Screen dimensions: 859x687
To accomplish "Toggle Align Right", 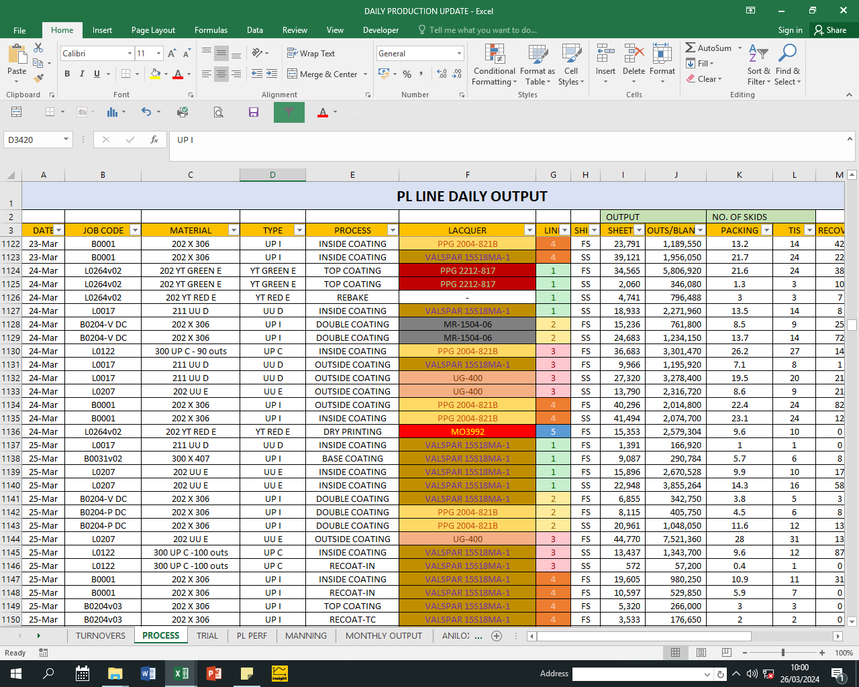I will tap(236, 74).
